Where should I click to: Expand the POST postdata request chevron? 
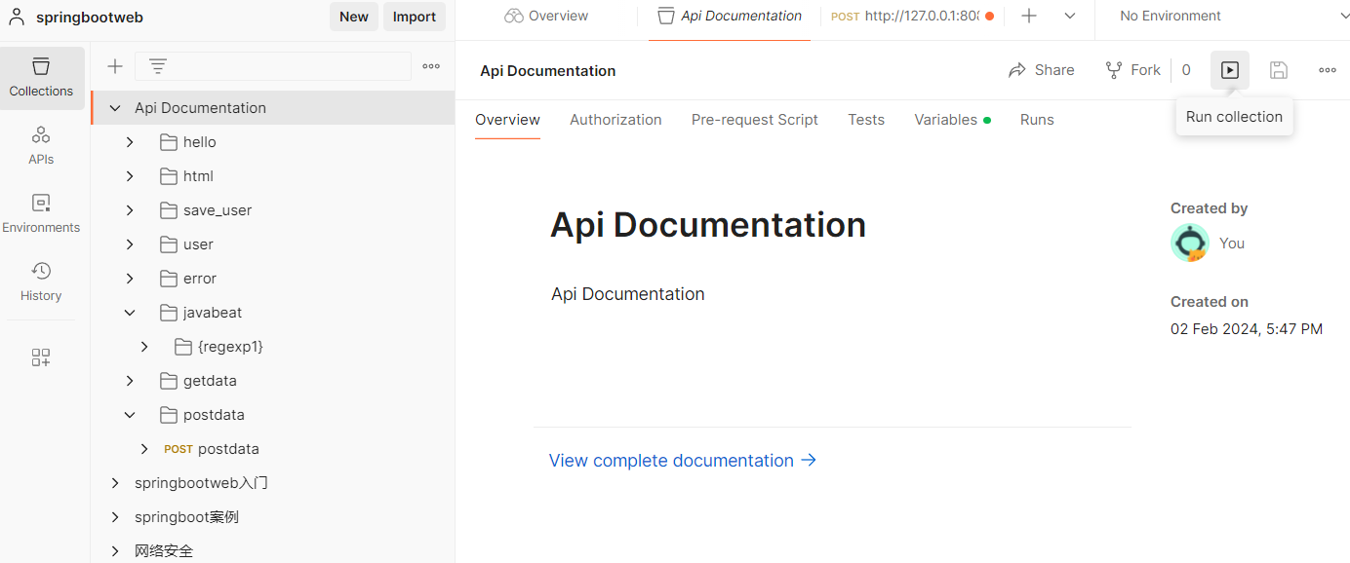coord(144,449)
